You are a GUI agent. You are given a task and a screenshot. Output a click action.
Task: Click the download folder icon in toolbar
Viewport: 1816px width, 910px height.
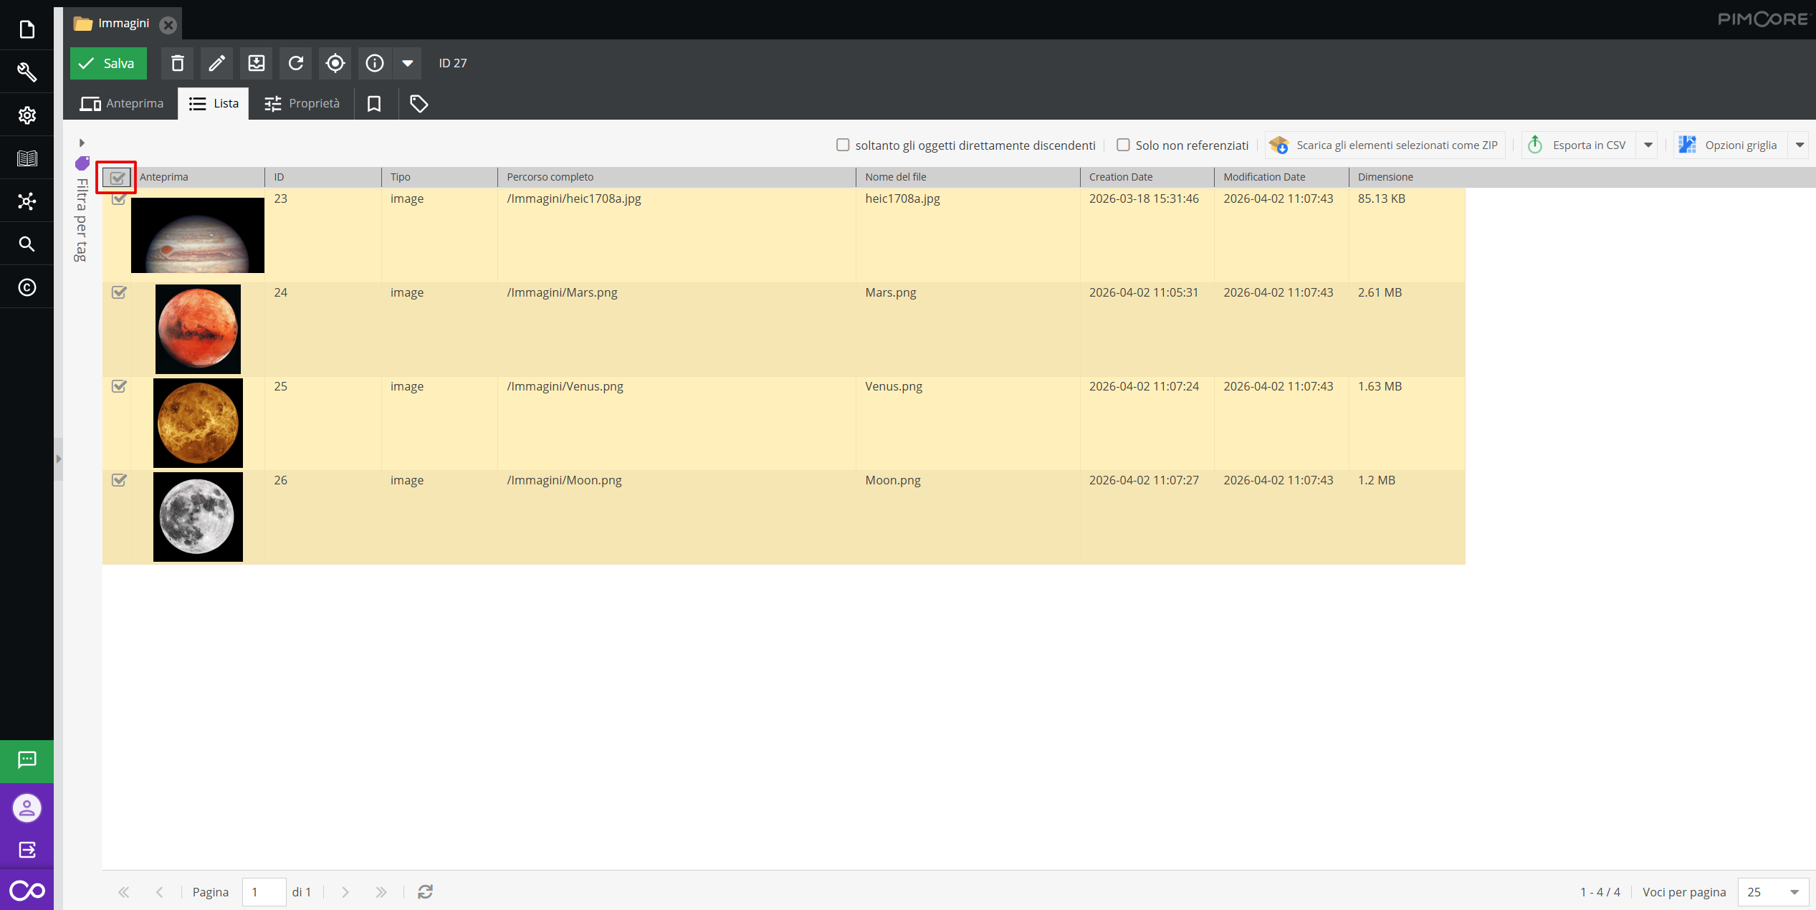tap(256, 63)
